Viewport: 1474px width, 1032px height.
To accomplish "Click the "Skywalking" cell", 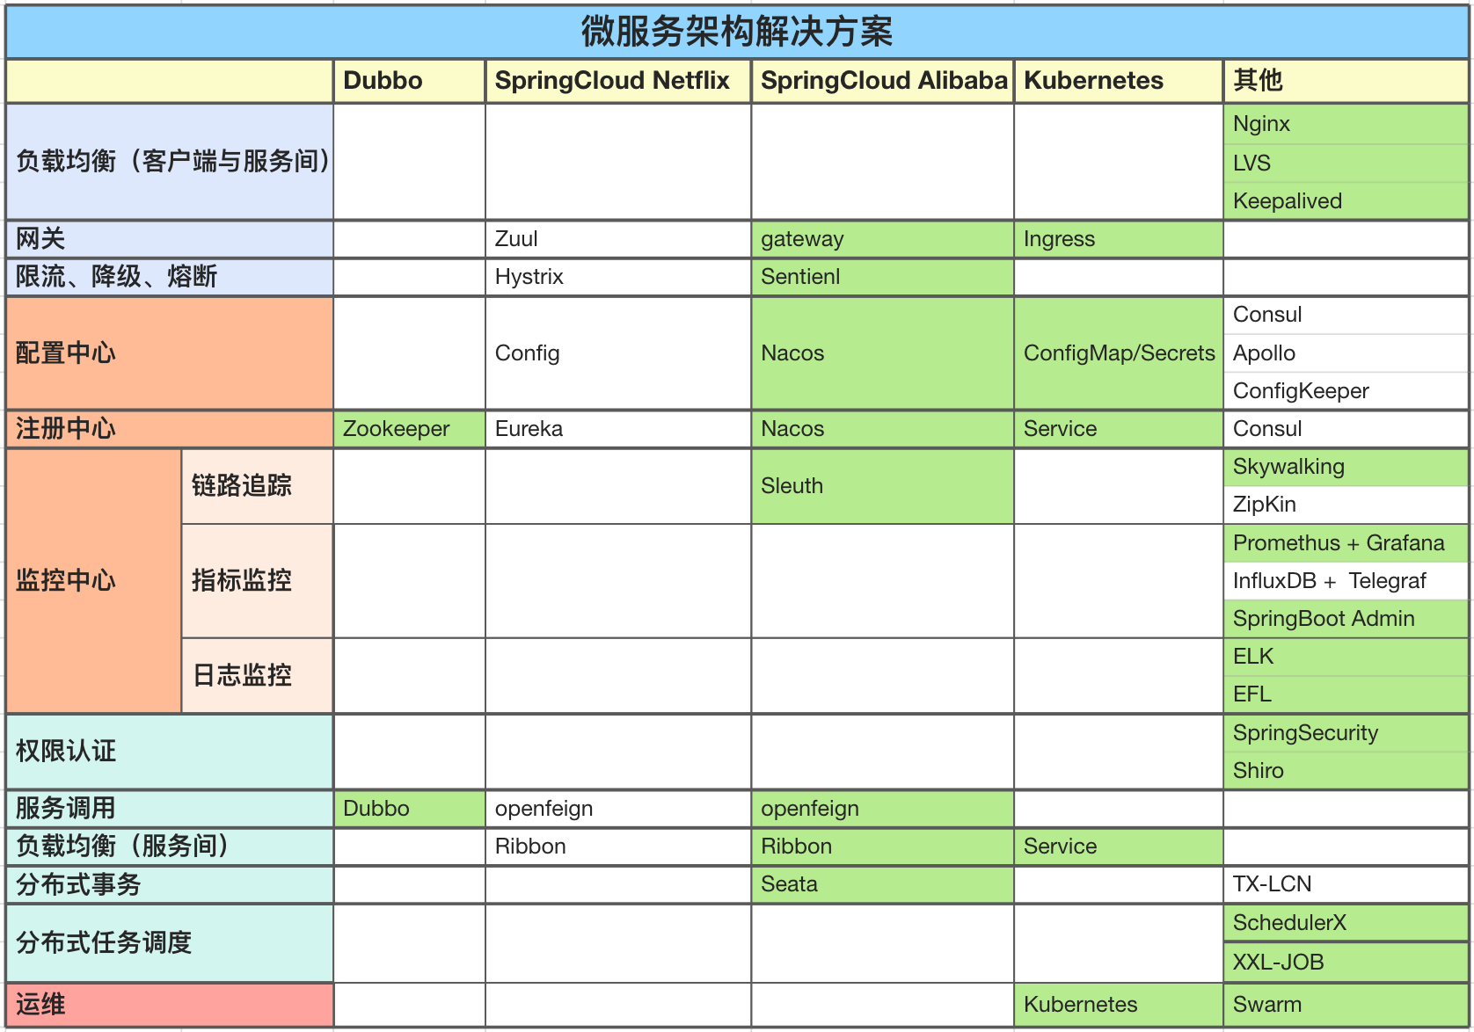I will click(x=1346, y=467).
